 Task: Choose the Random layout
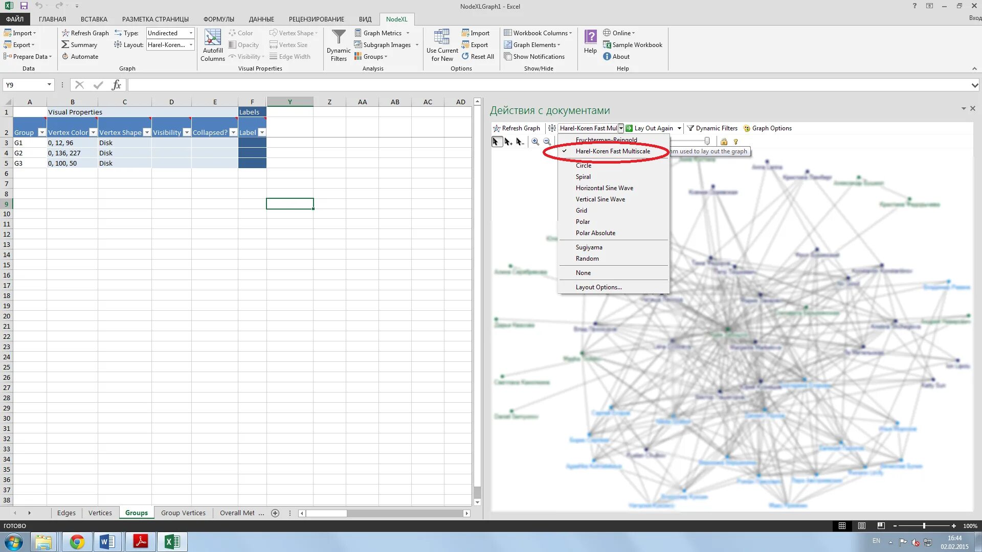587,259
